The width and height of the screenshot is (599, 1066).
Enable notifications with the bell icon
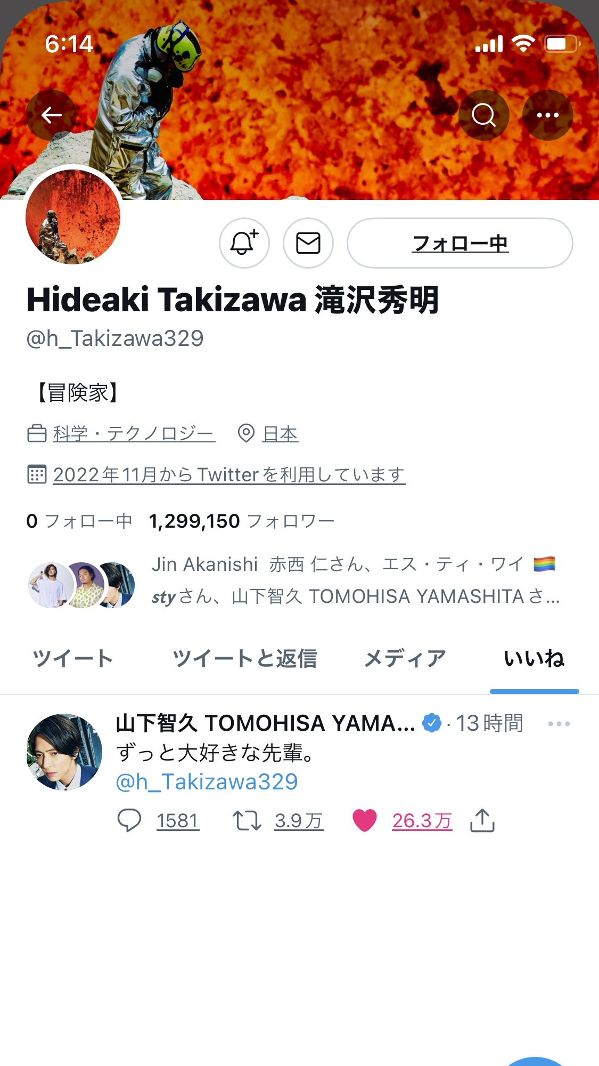244,243
